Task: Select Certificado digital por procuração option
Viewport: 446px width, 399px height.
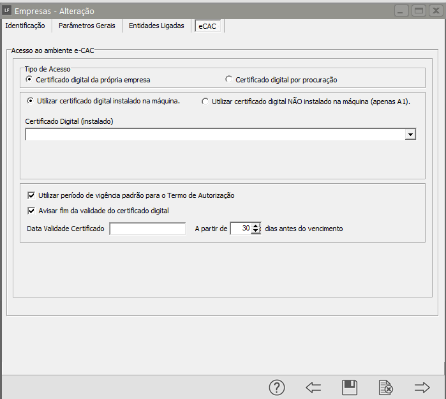Action: coord(229,80)
